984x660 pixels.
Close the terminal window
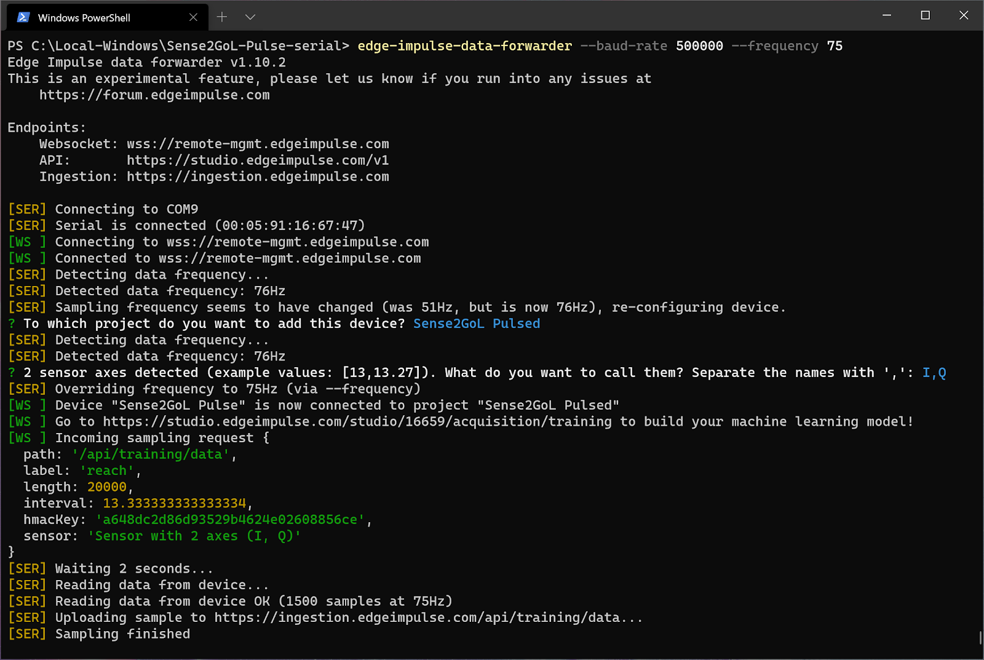[x=964, y=15]
